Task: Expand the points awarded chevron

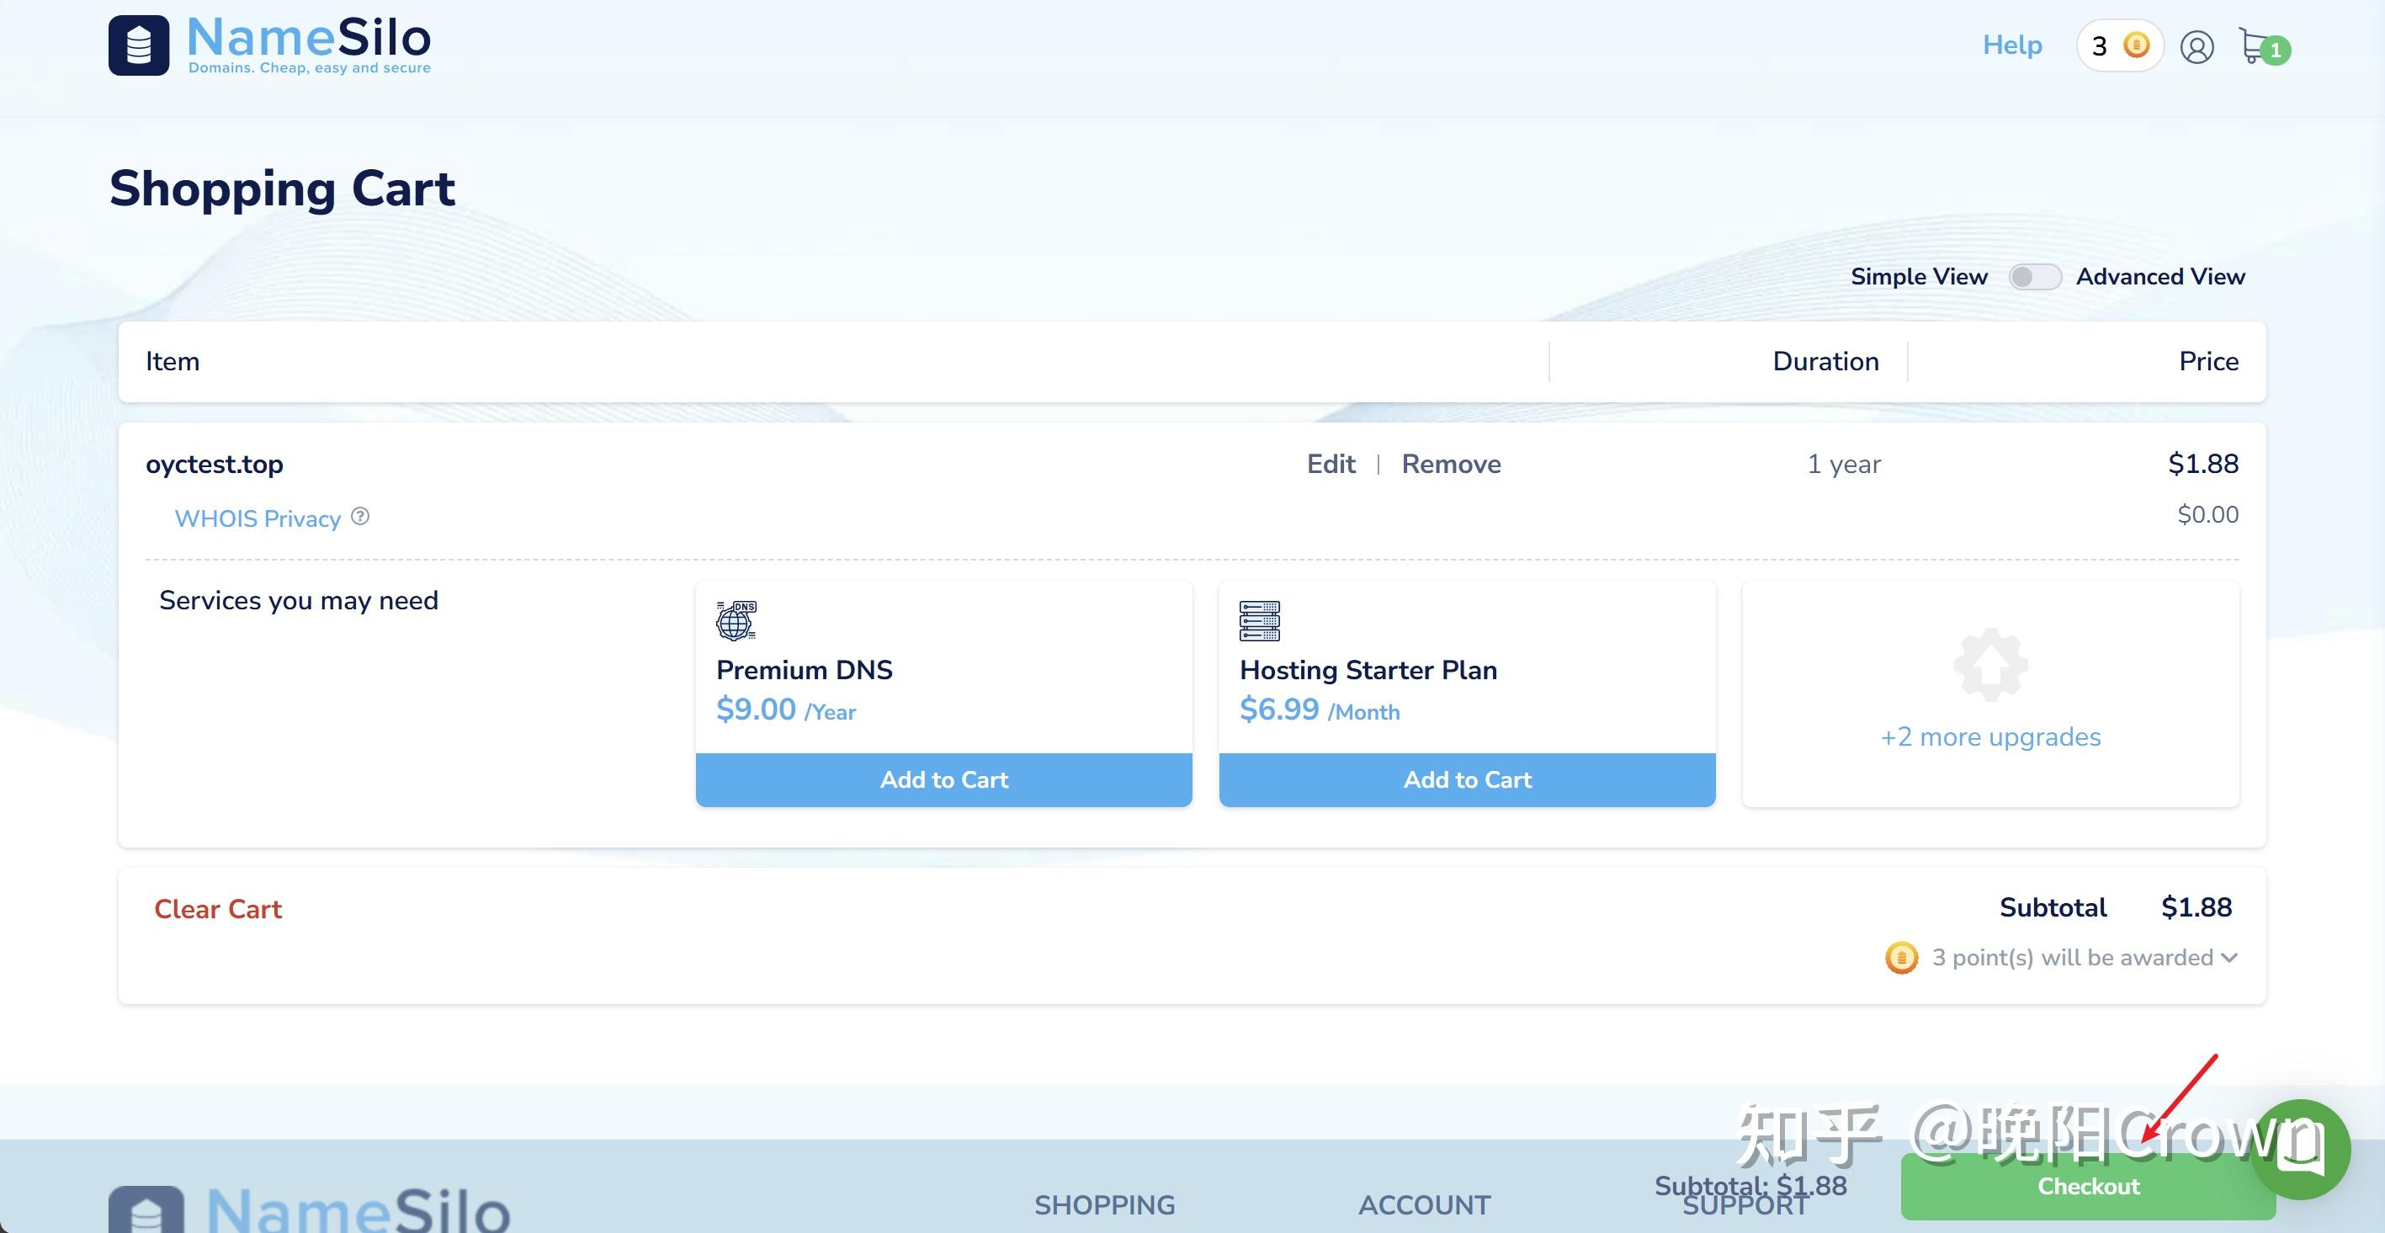Action: pyautogui.click(x=2229, y=957)
